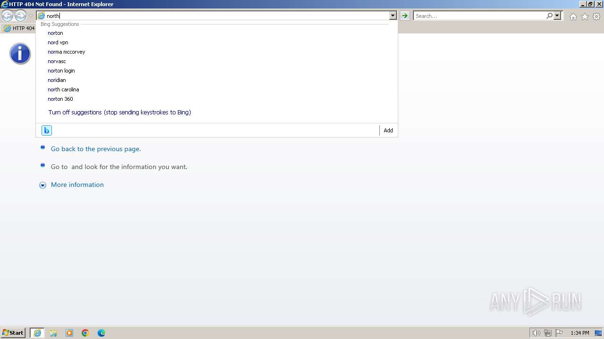604x339 pixels.
Task: Open the Favorites star icon
Action: 585,16
